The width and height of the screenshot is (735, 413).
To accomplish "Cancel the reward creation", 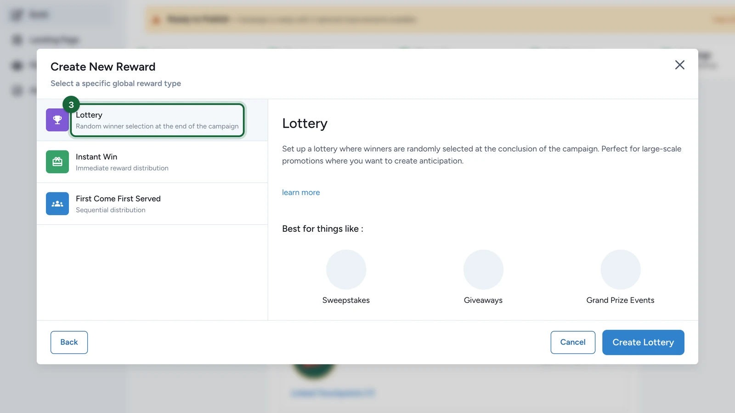I will pos(573,342).
